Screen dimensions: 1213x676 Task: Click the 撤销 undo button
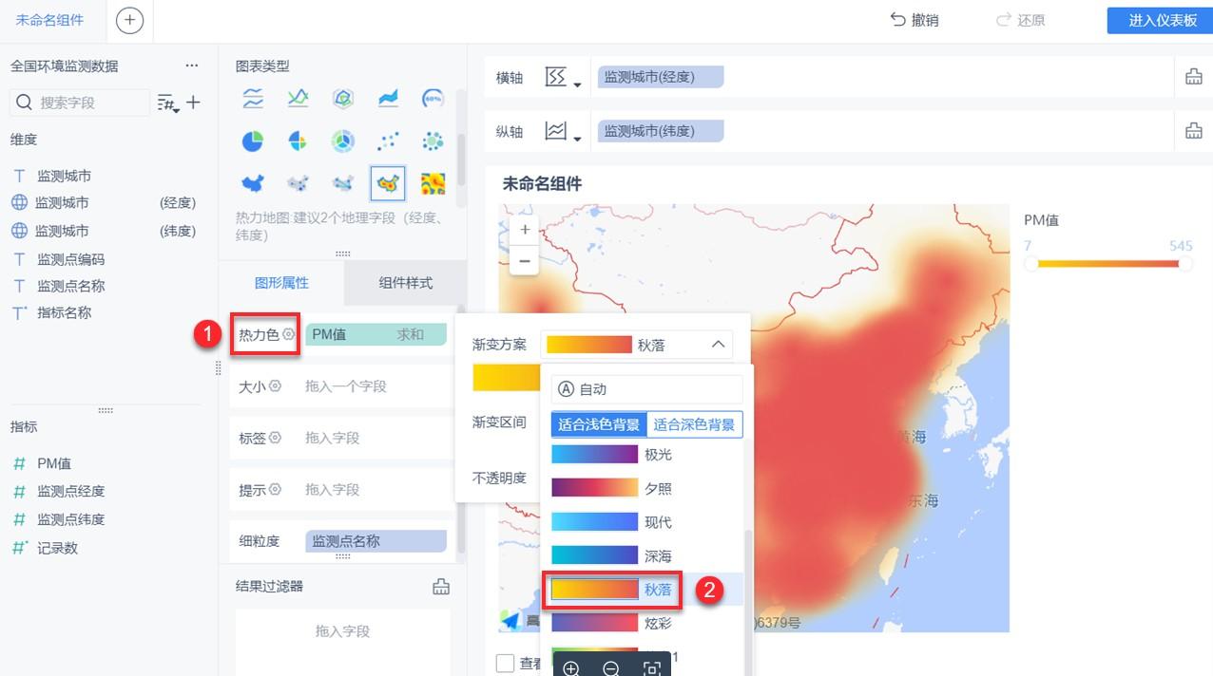[915, 20]
